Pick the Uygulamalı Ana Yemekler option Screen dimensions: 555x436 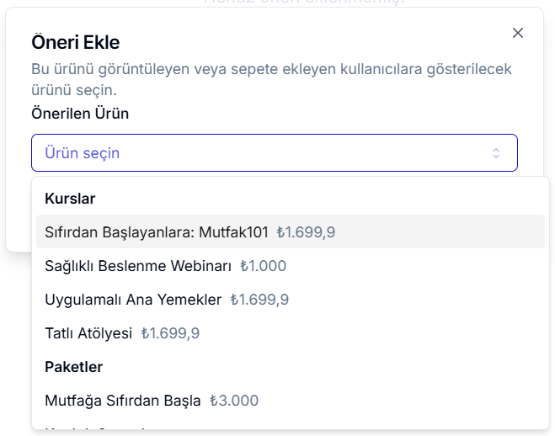coord(133,300)
